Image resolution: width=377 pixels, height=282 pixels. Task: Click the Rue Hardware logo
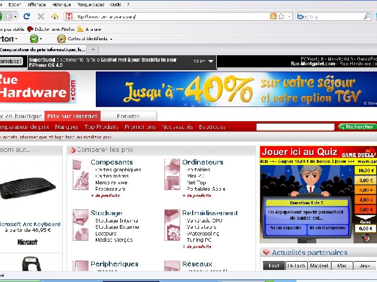coord(37,88)
